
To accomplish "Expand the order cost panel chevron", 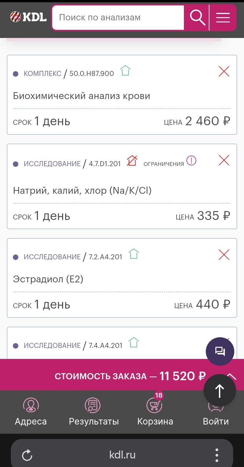I will click(x=231, y=376).
